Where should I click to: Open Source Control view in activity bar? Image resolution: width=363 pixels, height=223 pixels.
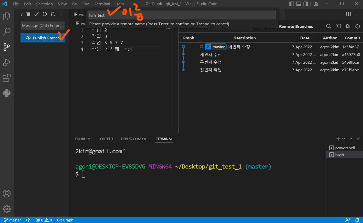point(6,47)
